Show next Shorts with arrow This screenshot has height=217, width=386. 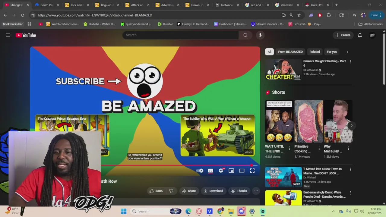(351, 126)
